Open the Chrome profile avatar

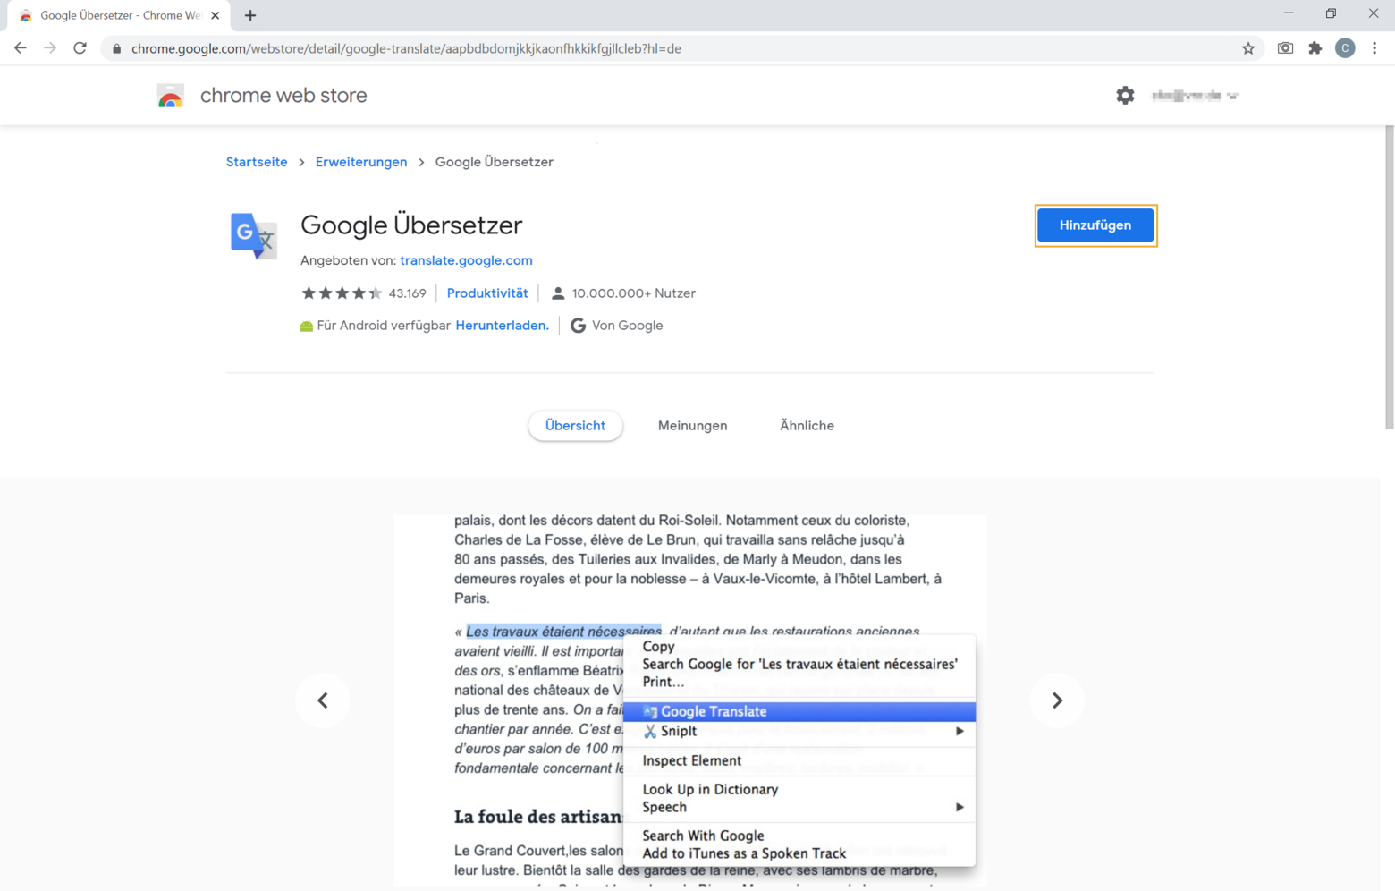(x=1345, y=48)
